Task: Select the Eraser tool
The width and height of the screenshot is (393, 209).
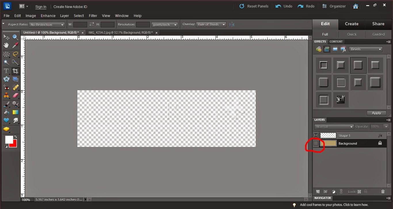Action: [x=15, y=95]
